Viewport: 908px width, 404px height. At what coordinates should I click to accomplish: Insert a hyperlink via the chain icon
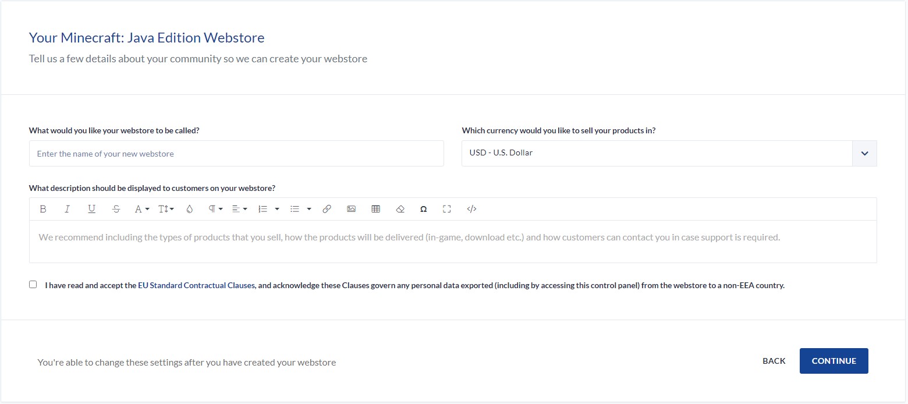click(327, 209)
